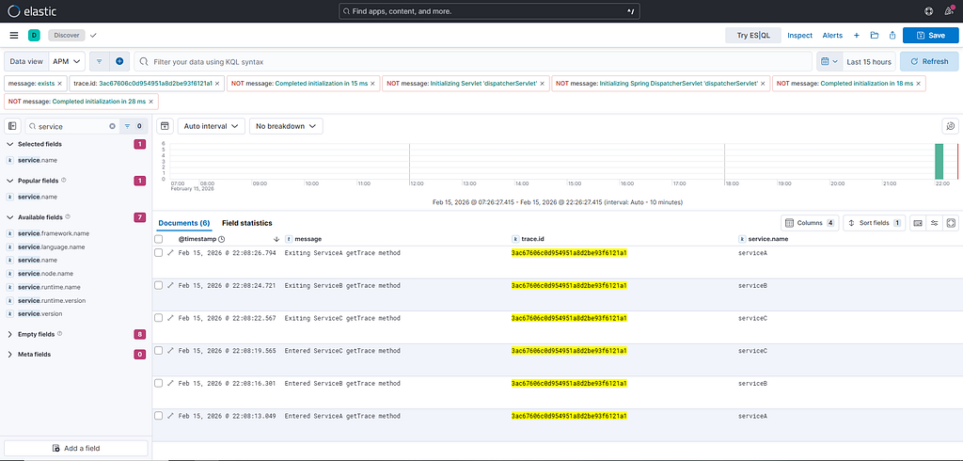This screenshot has width=963, height=461.
Task: Open the Last 15 hours time picker
Action: (868, 61)
